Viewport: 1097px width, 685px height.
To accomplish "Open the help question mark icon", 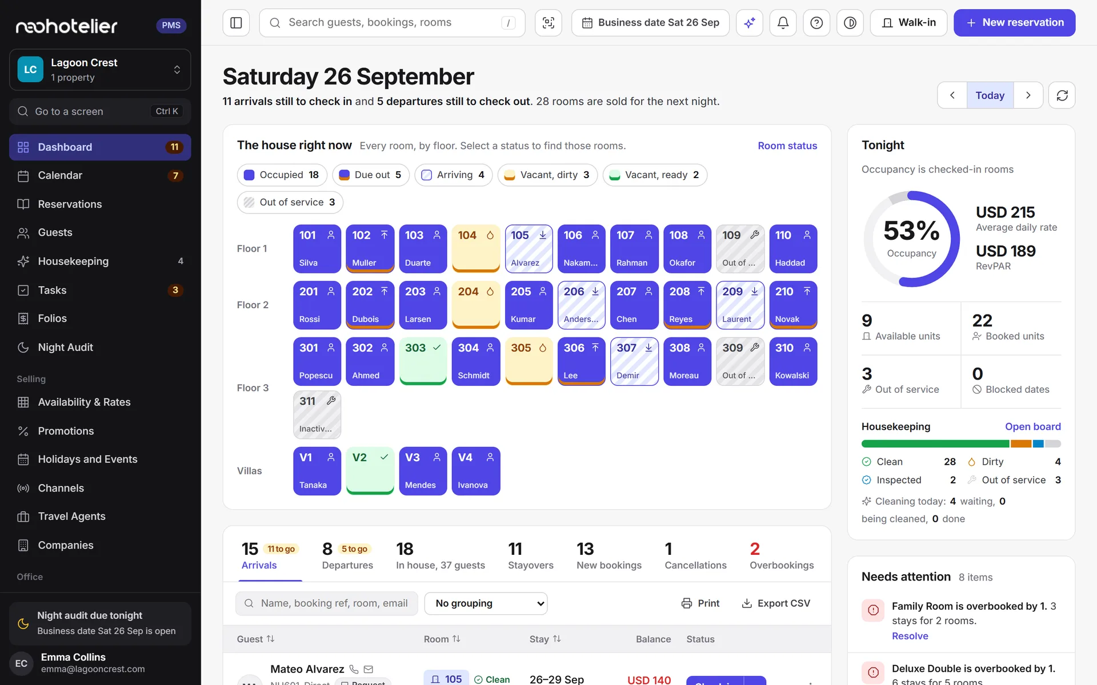I will [x=816, y=23].
